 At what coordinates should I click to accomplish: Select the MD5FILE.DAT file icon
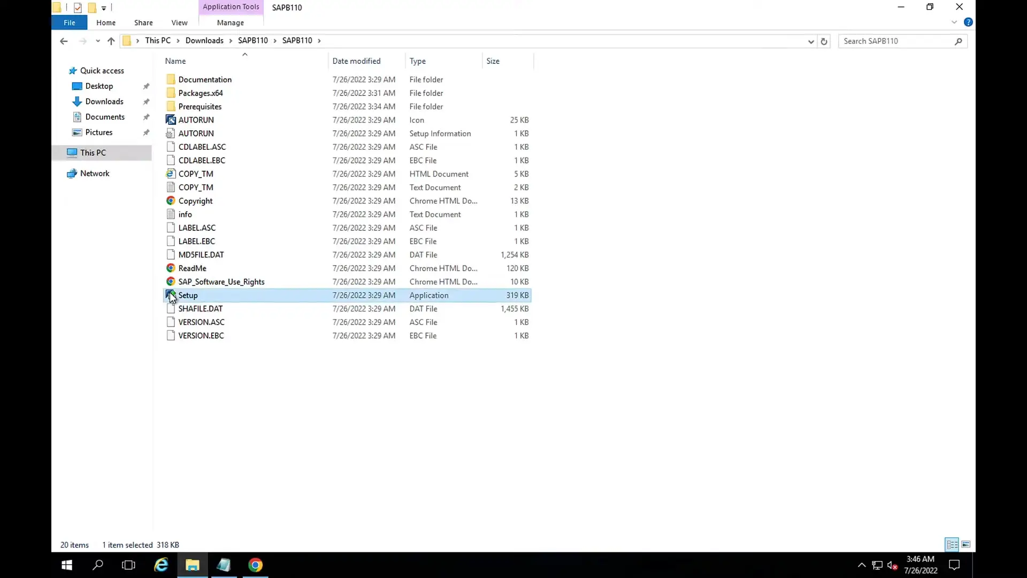tap(171, 255)
